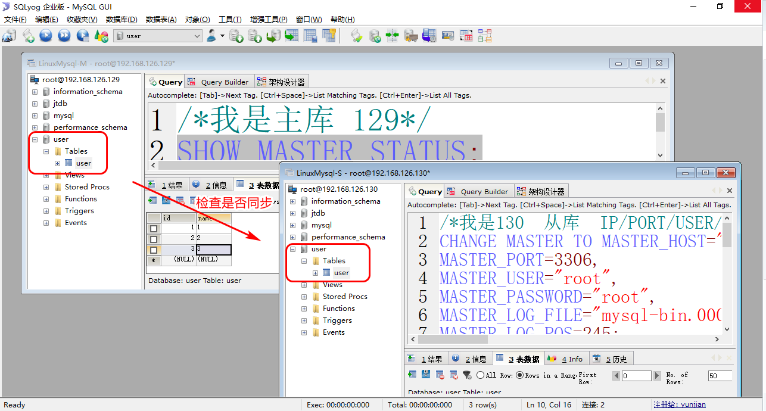Open the 数据库(D) menu
This screenshot has width=766, height=411.
click(x=122, y=20)
